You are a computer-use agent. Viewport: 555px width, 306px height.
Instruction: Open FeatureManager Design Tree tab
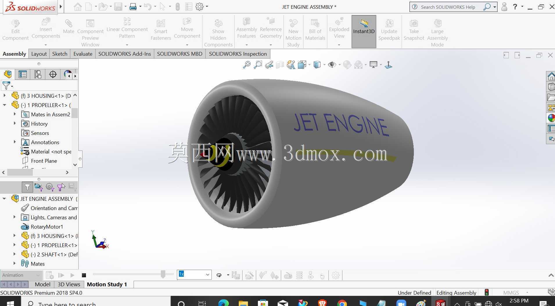click(x=8, y=74)
